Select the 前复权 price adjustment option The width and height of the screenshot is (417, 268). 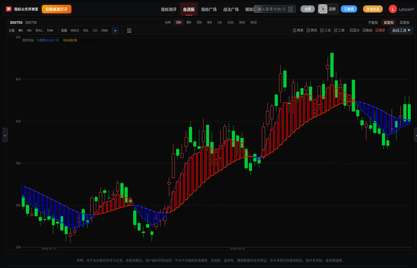coord(389,23)
